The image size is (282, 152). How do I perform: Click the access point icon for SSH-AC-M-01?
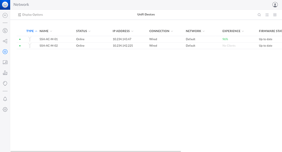point(30,39)
